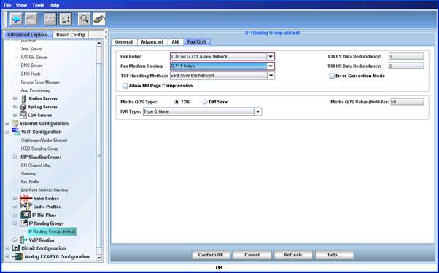Open the IVR Type dropdown
The width and height of the screenshot is (439, 273).
pyautogui.click(x=258, y=112)
